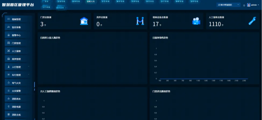Expand the 人行管理 submenu chevron

pos(29,66)
